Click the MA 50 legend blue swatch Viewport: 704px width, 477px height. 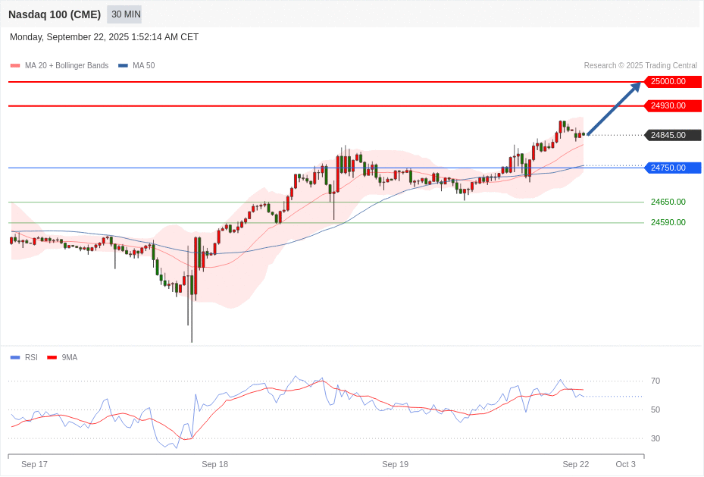[123, 65]
